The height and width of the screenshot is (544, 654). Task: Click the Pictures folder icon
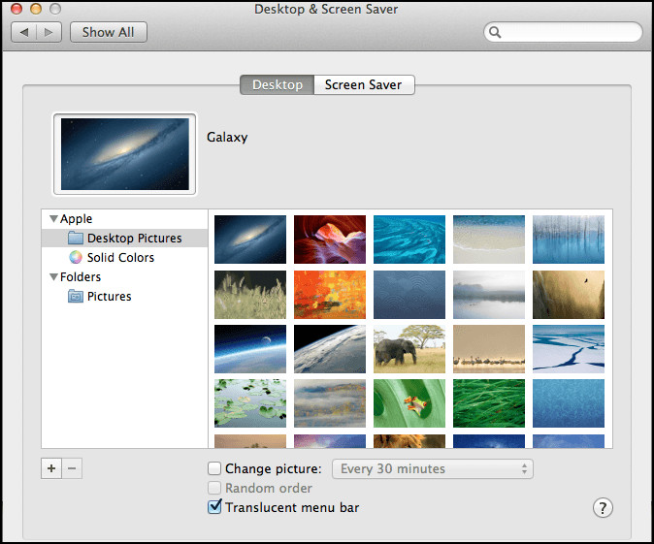pos(76,297)
